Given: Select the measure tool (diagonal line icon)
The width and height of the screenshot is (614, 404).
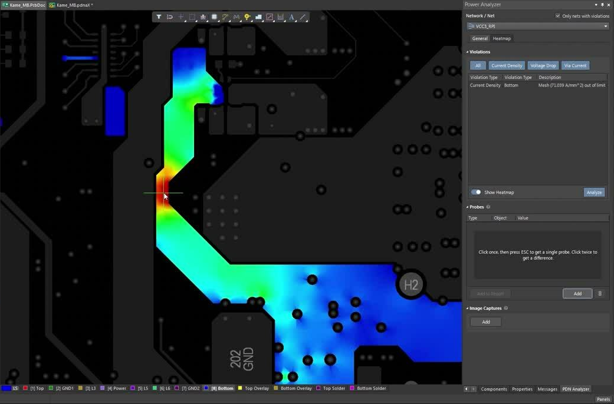Looking at the screenshot, I should pyautogui.click(x=303, y=16).
